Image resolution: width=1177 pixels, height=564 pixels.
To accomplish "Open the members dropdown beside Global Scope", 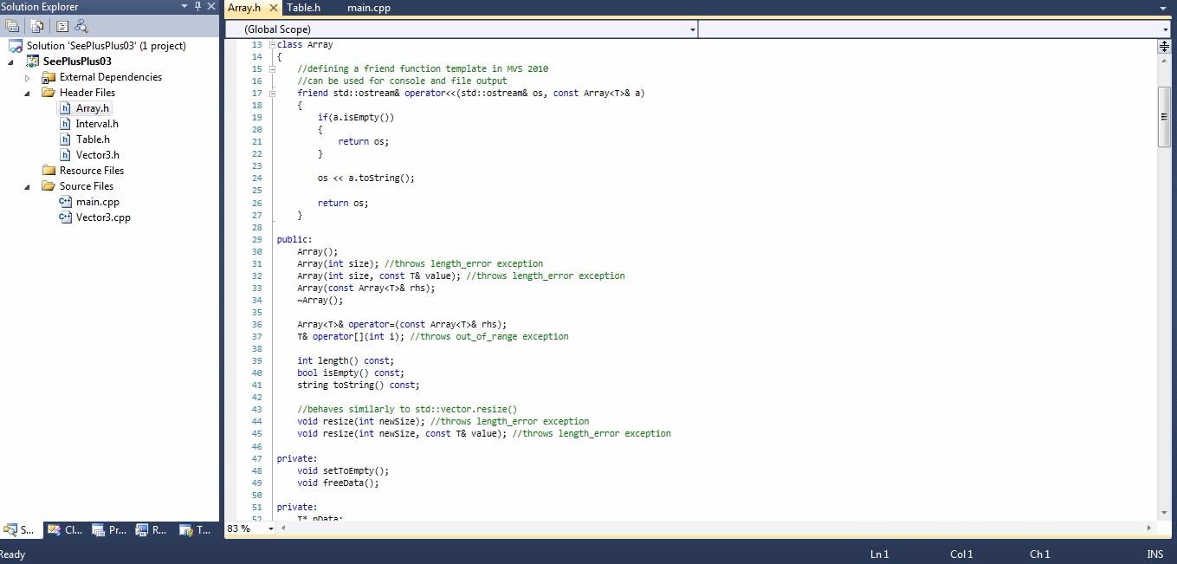I will pos(1166,29).
